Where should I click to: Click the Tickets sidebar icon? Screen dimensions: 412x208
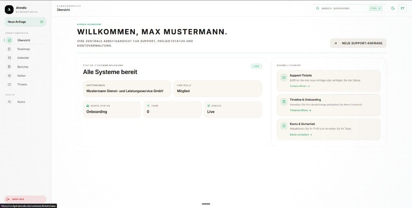click(x=10, y=84)
